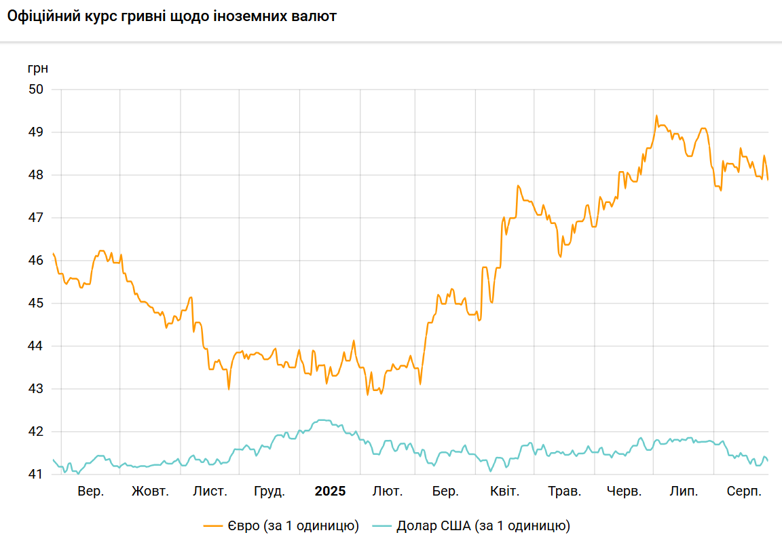Viewport: 782px width, 537px height.
Task: Click the teal Долар США legend line marker
Action: [382, 526]
